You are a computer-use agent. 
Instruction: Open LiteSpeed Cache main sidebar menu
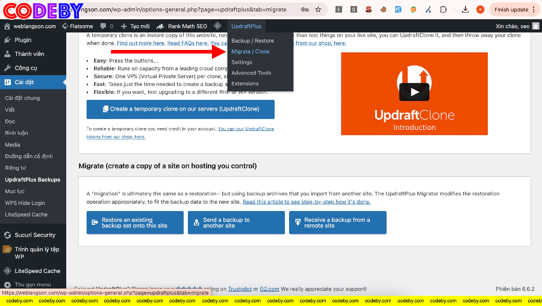point(33,271)
